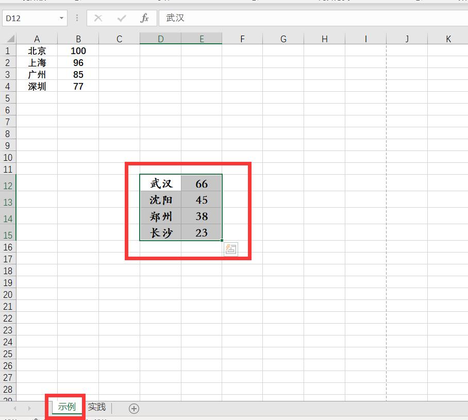Select column G header

coord(283,39)
